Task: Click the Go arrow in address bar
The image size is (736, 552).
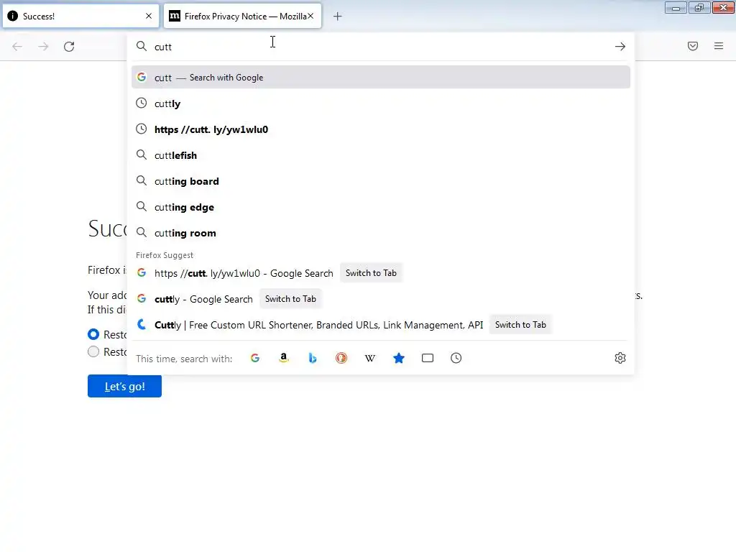Action: point(620,46)
